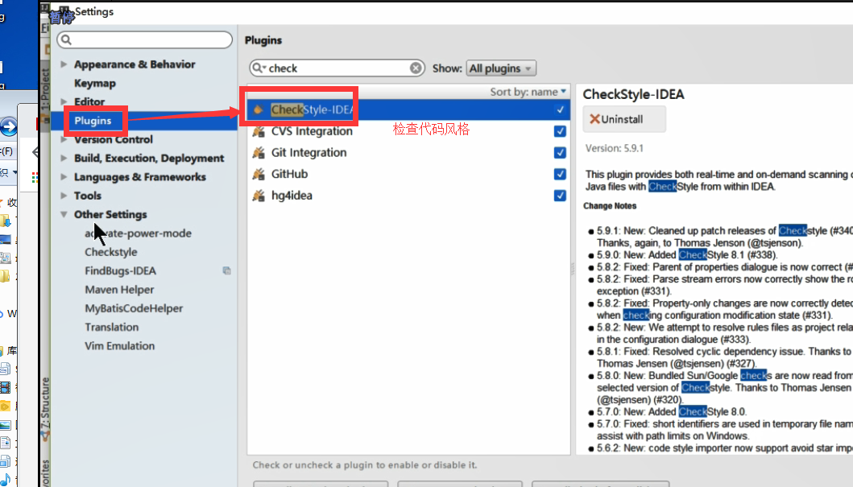Expand Build, Execution, Deployment node
853x487 pixels.
(64, 158)
